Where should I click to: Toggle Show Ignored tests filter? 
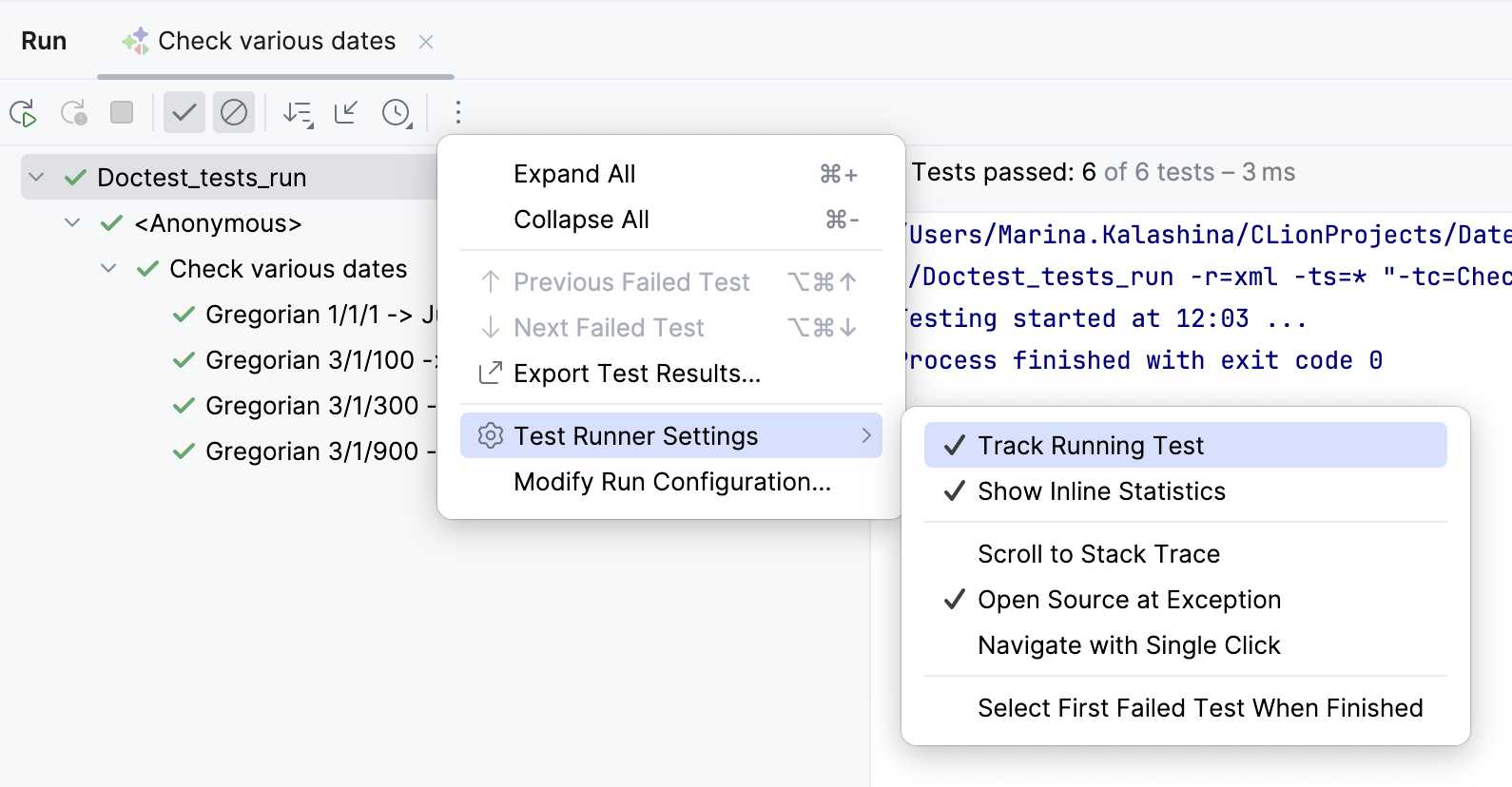pyautogui.click(x=234, y=112)
